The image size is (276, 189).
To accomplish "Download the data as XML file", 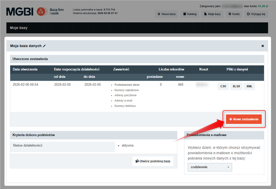I will (249, 86).
